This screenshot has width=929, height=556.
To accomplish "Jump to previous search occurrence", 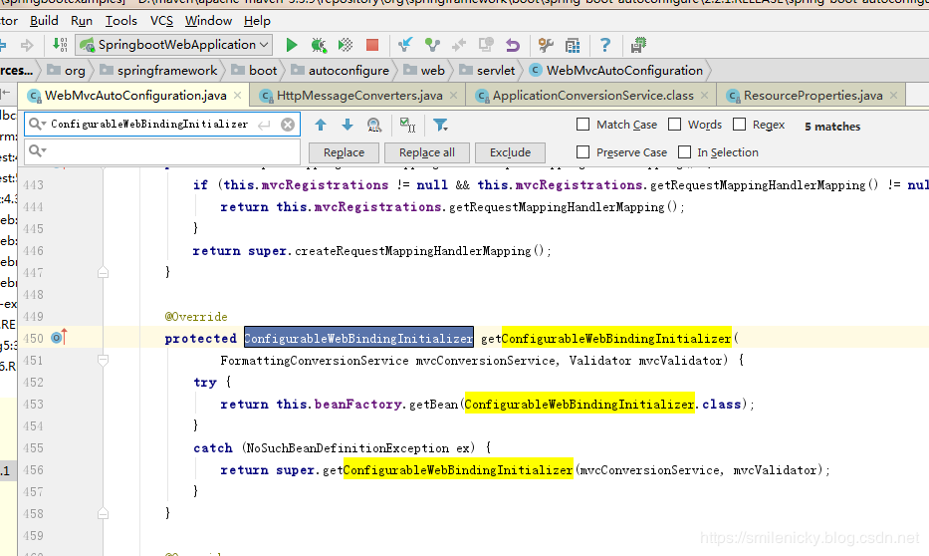I will pos(321,125).
